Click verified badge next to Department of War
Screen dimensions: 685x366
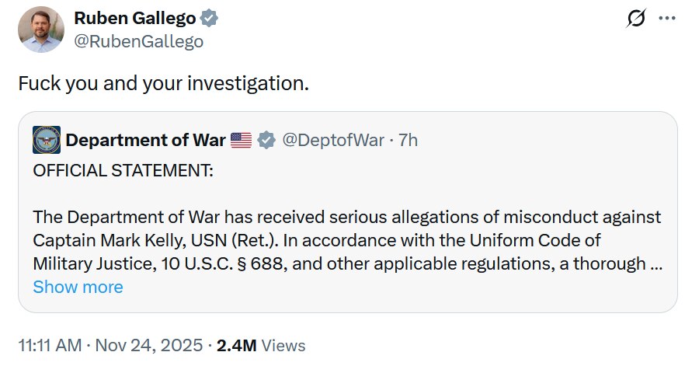pos(266,141)
